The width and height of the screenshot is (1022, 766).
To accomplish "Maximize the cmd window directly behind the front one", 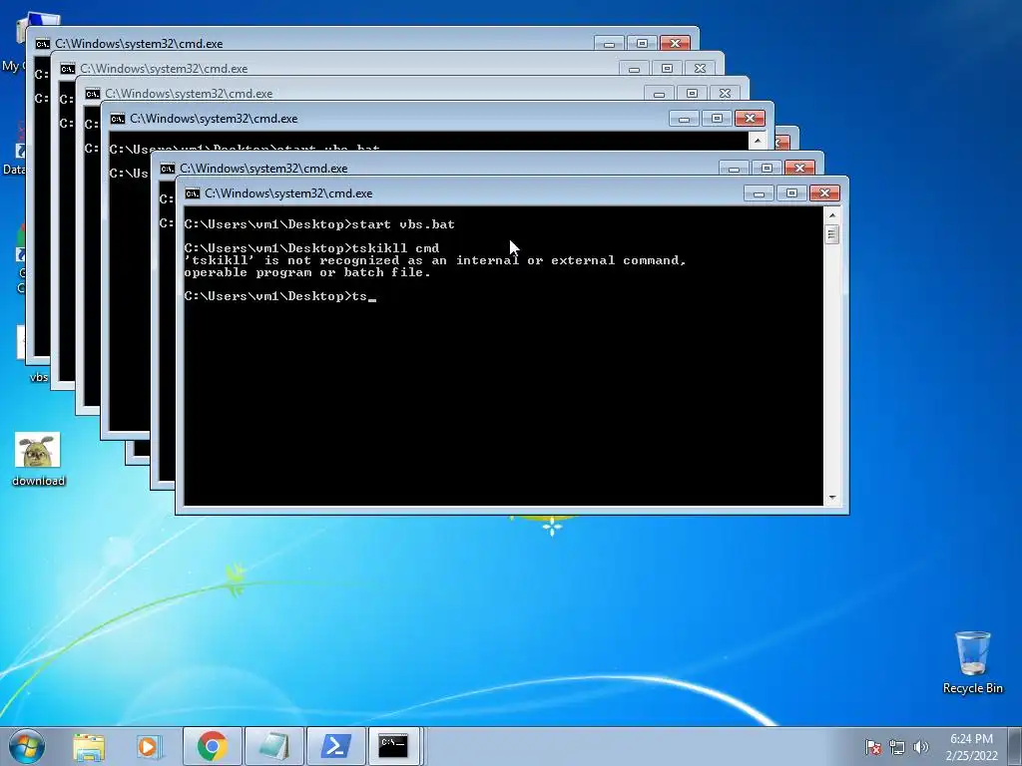I will [766, 168].
